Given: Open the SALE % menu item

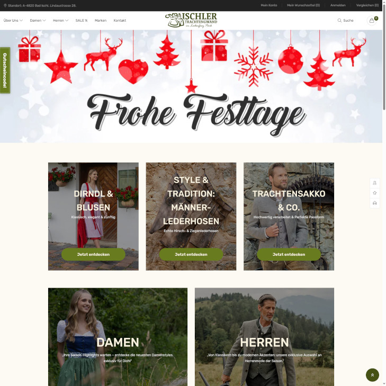Looking at the screenshot, I should point(82,21).
